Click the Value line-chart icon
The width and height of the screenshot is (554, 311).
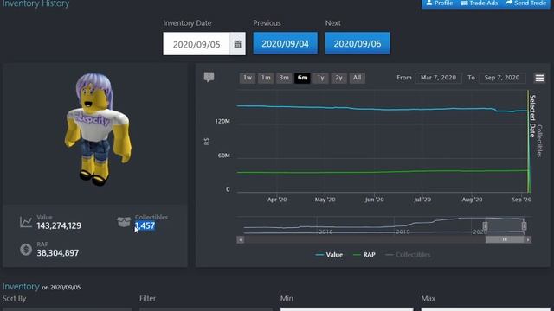(x=26, y=222)
